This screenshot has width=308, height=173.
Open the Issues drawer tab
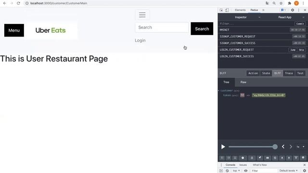click(x=243, y=165)
